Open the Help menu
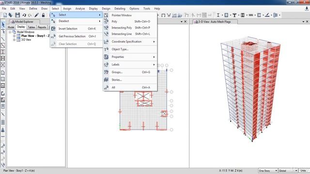Viewport: 310px width, 174px height. [x=157, y=9]
